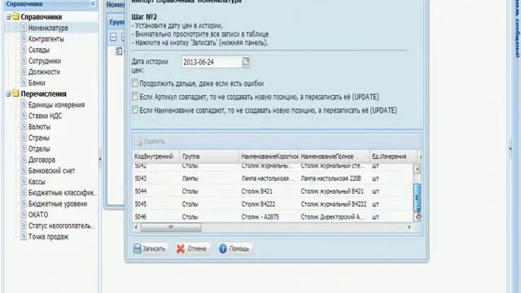Sort by Группа column header
The height and width of the screenshot is (293, 521).
point(209,156)
